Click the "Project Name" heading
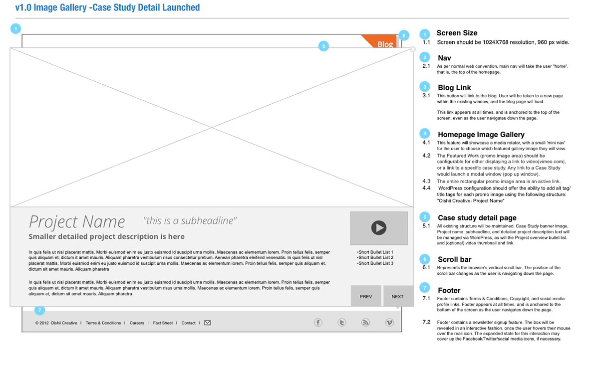The width and height of the screenshot is (599, 365). click(x=77, y=221)
